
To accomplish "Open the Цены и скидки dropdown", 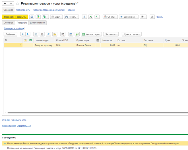I will pos(132,34).
